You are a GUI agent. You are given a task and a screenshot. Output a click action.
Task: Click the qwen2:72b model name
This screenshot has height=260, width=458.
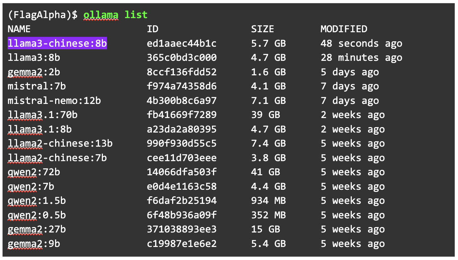pyautogui.click(x=34, y=172)
